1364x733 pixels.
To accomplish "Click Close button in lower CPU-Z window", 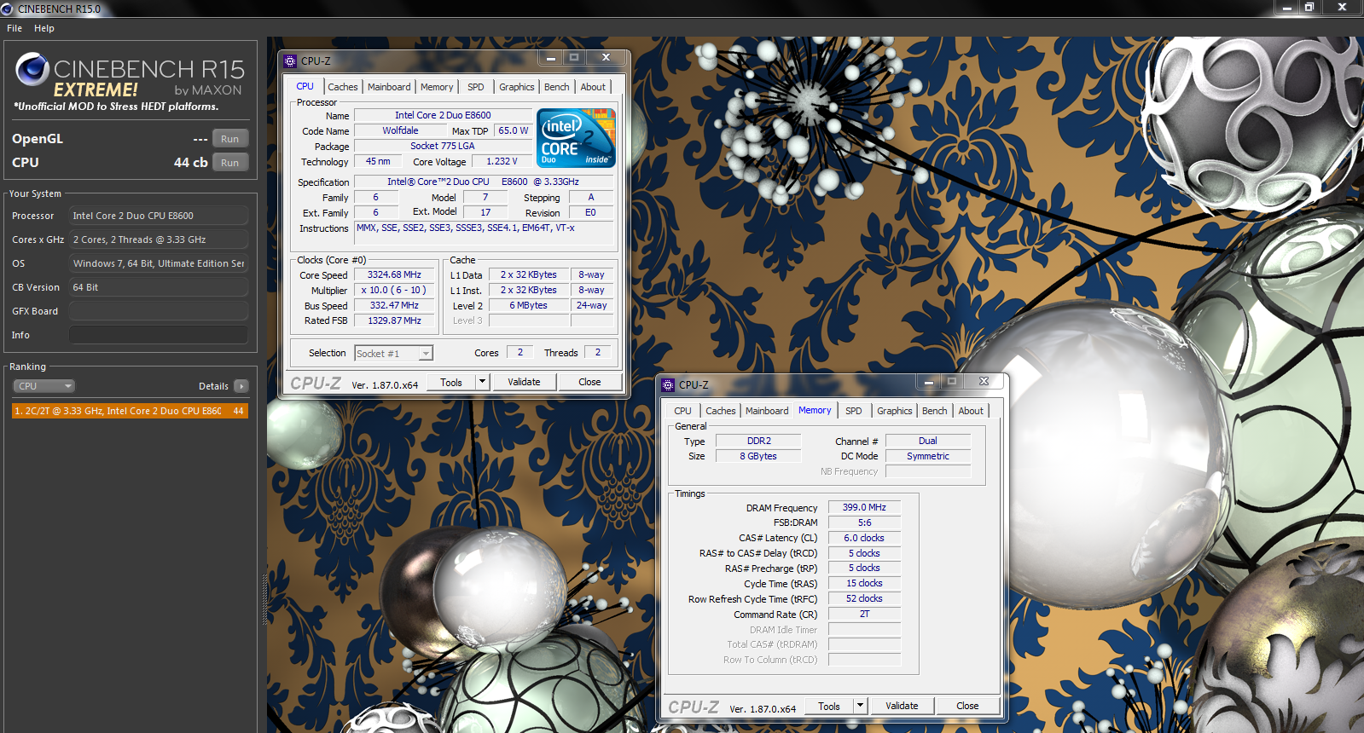I will pyautogui.click(x=967, y=706).
